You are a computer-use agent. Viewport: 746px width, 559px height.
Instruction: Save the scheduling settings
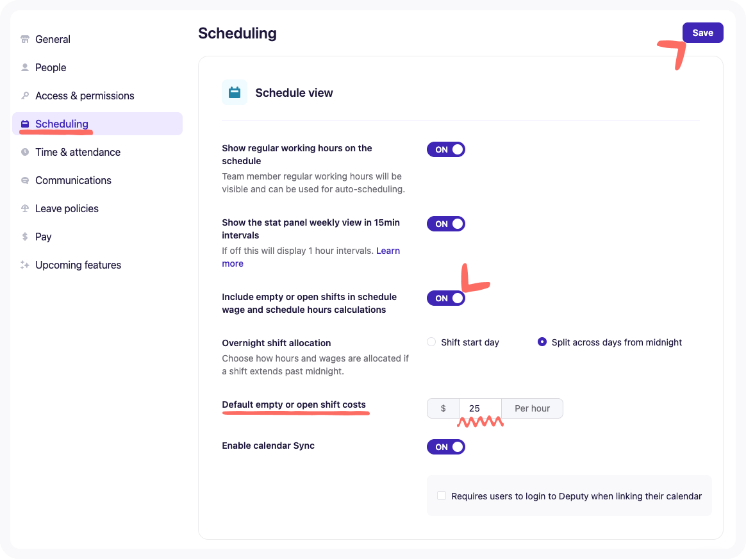tap(702, 33)
